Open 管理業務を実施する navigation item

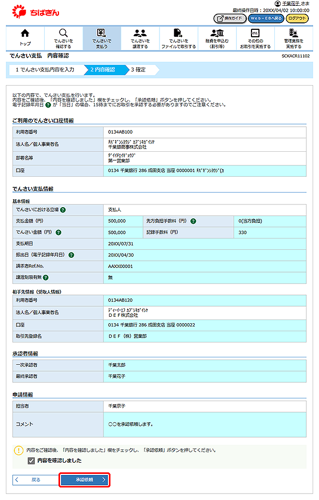point(293,38)
